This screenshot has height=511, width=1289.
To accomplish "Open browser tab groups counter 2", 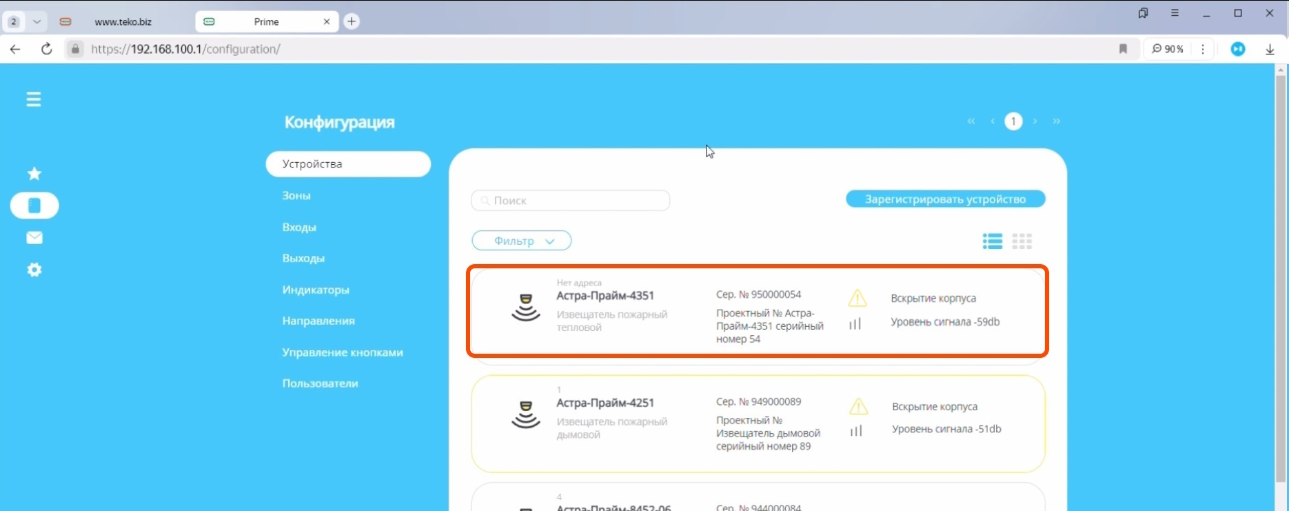I will 14,21.
